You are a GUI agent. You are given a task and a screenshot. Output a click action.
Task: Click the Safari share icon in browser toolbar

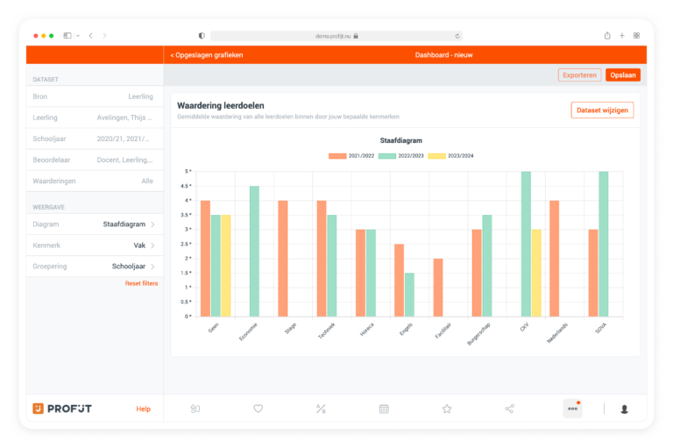[607, 36]
